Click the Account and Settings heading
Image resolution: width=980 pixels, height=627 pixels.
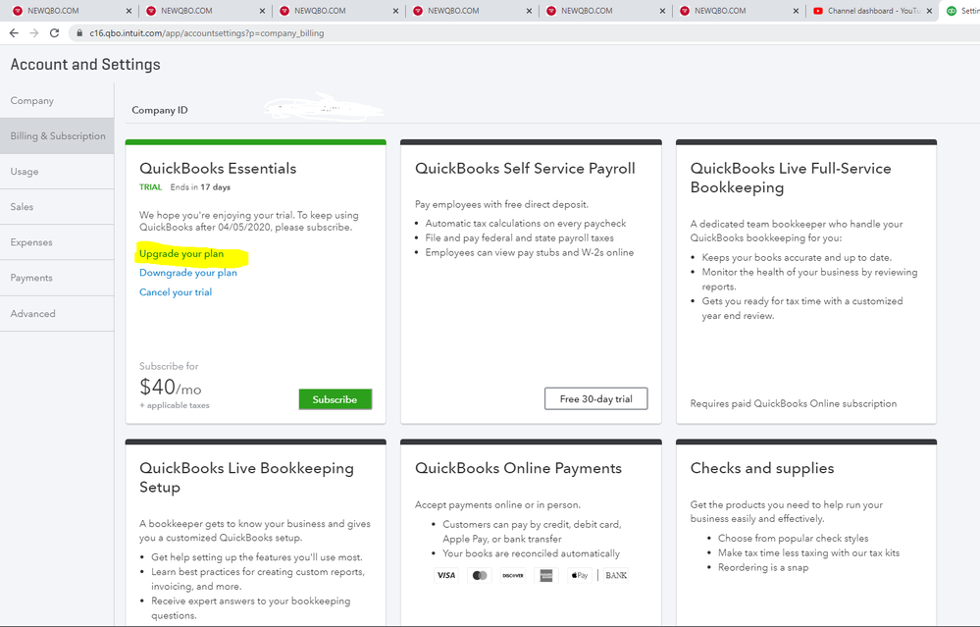tap(85, 65)
